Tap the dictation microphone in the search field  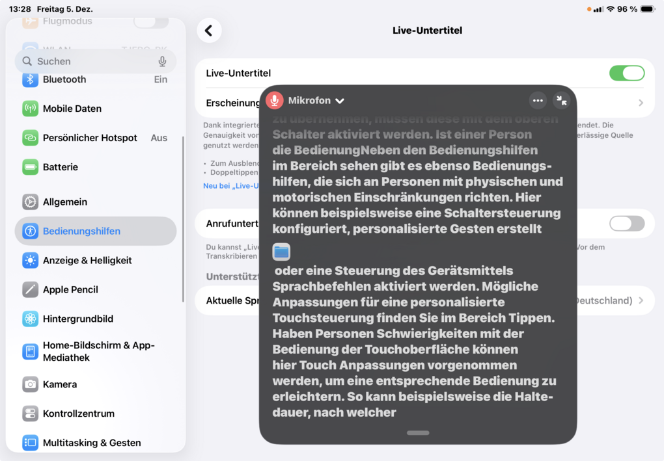coord(162,61)
